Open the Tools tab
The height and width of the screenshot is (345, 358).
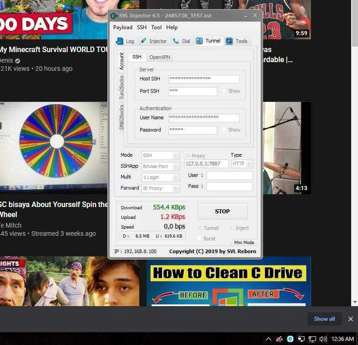[237, 41]
